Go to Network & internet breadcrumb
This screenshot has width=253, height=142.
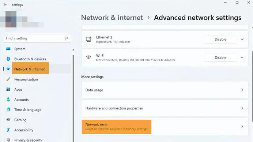tap(112, 18)
